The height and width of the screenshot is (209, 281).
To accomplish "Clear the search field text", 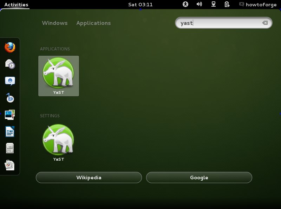I will (265, 23).
